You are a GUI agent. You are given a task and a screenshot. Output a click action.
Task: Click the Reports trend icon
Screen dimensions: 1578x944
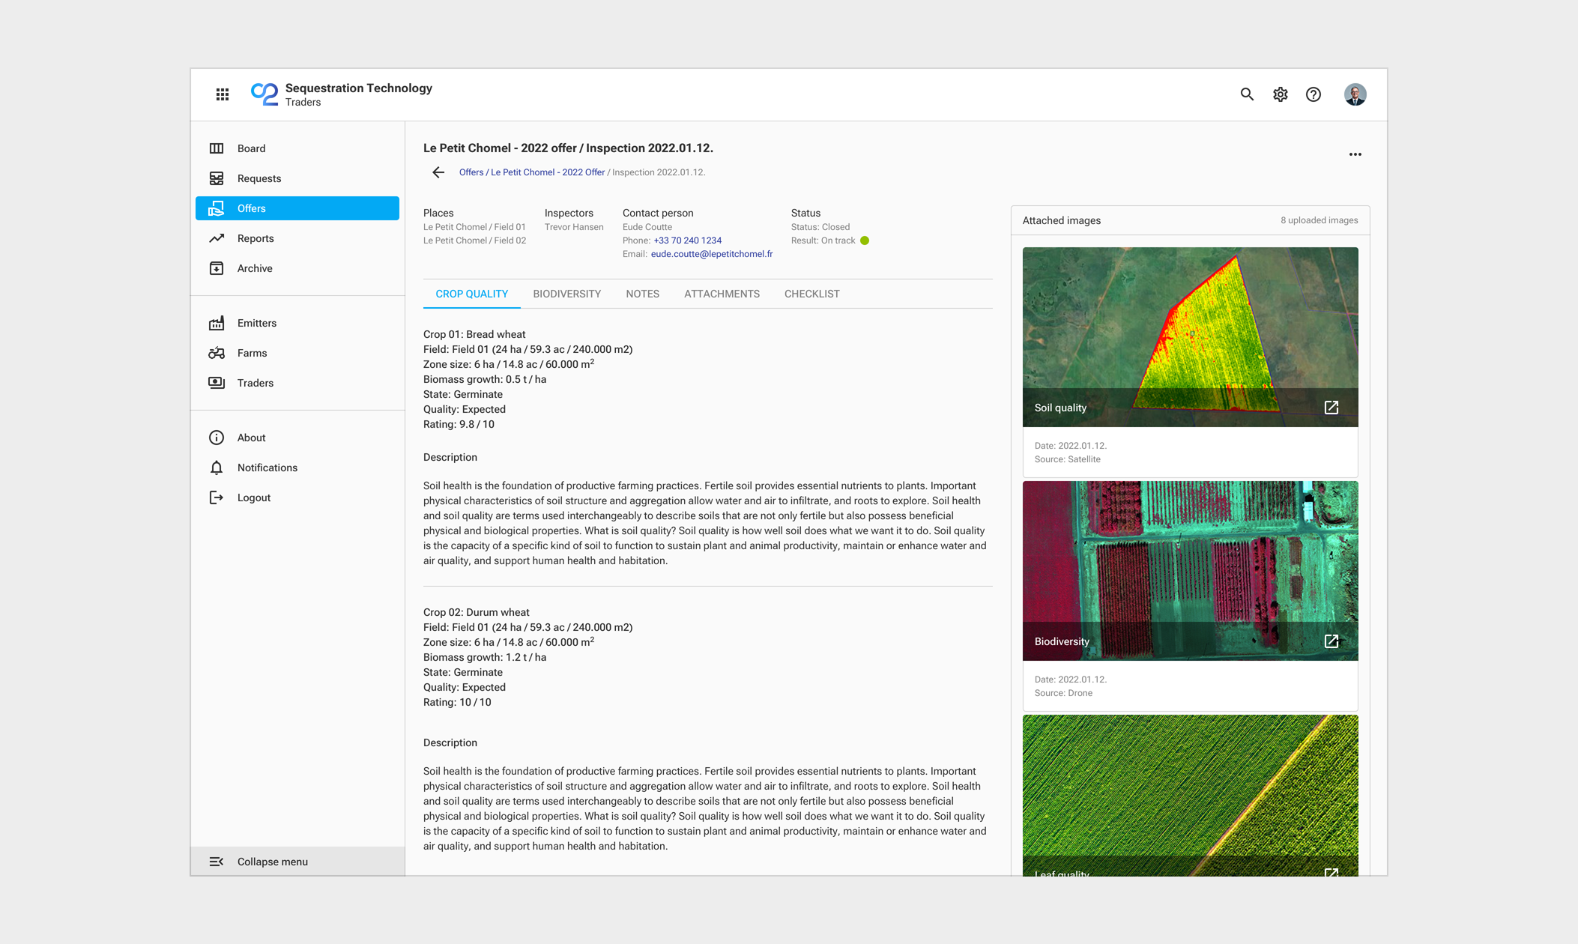click(x=217, y=238)
